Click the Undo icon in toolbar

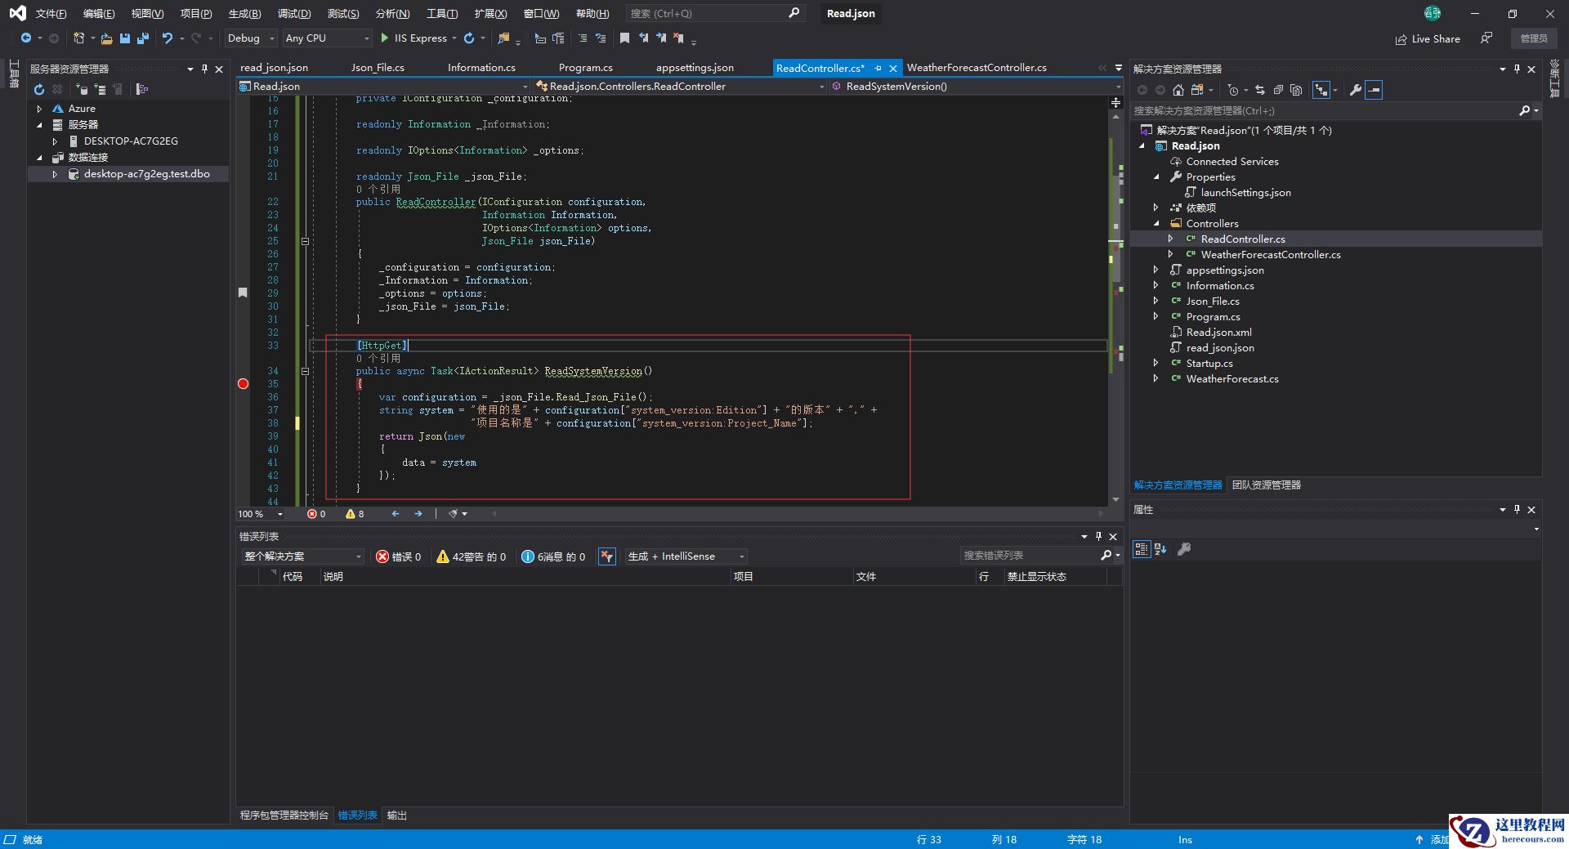coord(168,38)
